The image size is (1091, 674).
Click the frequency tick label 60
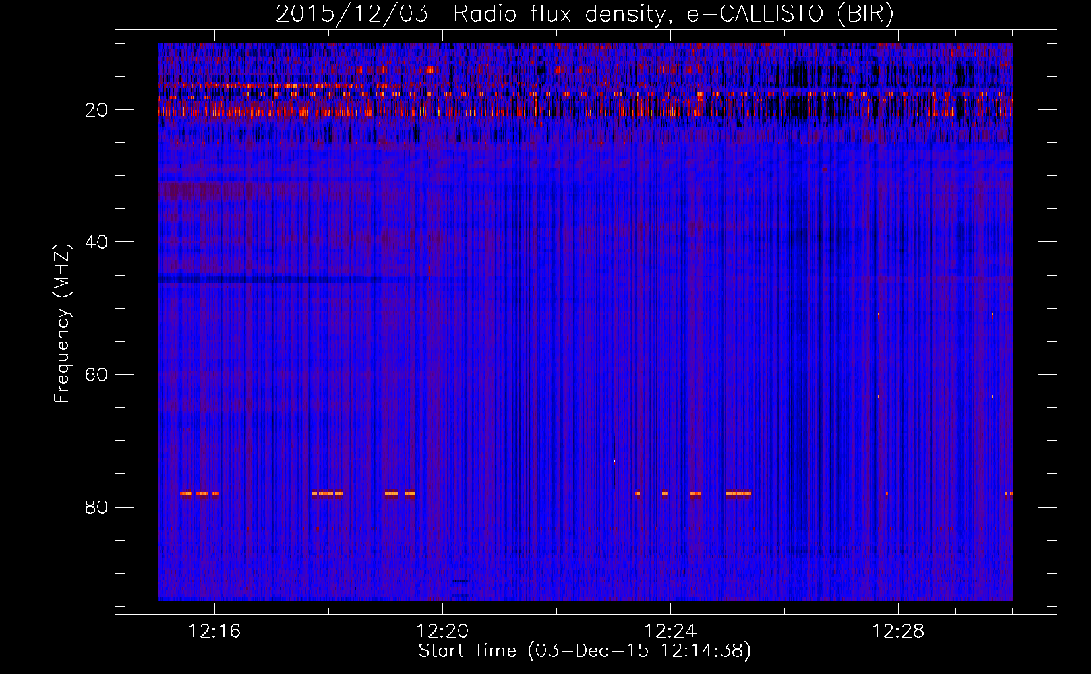[97, 375]
